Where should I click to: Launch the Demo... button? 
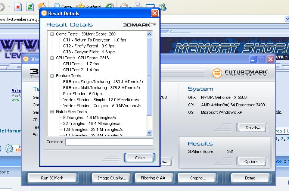click(x=251, y=178)
